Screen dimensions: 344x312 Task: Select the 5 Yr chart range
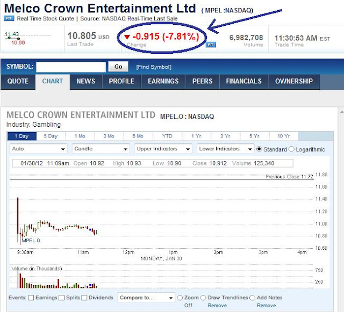(254, 136)
